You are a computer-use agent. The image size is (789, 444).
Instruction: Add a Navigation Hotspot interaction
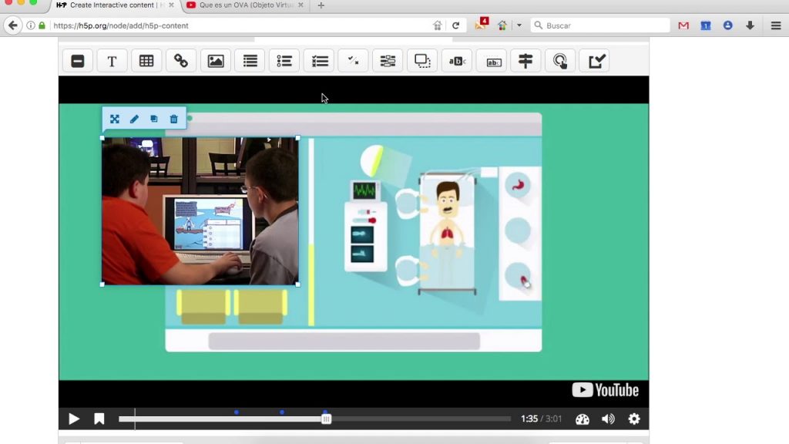tap(560, 62)
